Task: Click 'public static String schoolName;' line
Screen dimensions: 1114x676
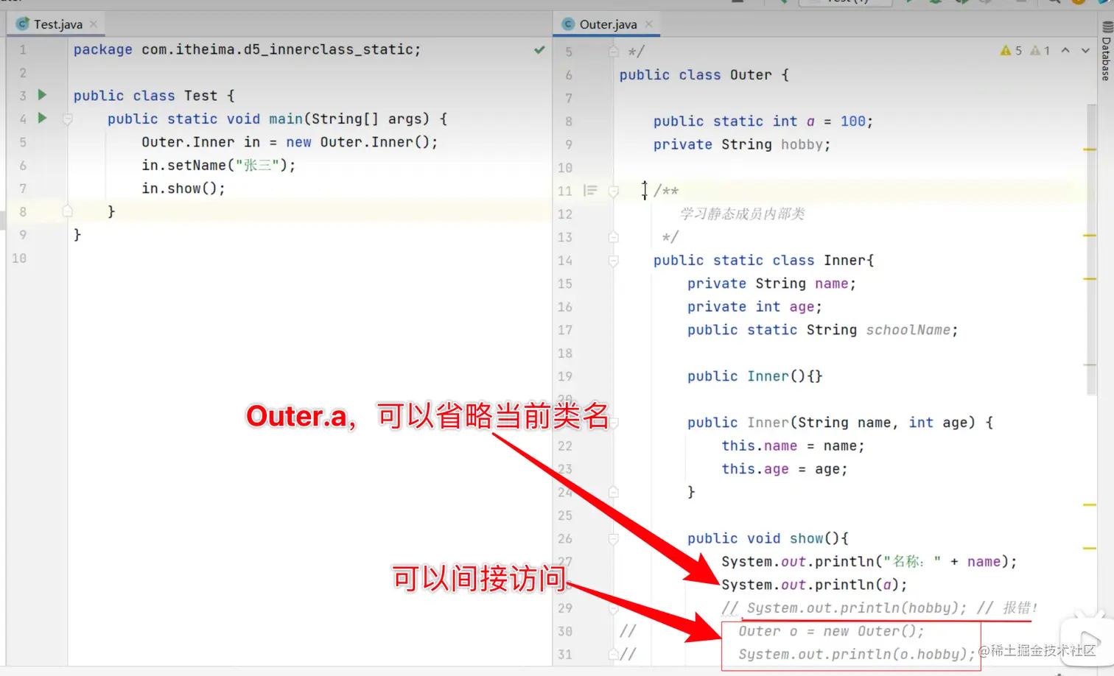Action: pyautogui.click(x=822, y=330)
